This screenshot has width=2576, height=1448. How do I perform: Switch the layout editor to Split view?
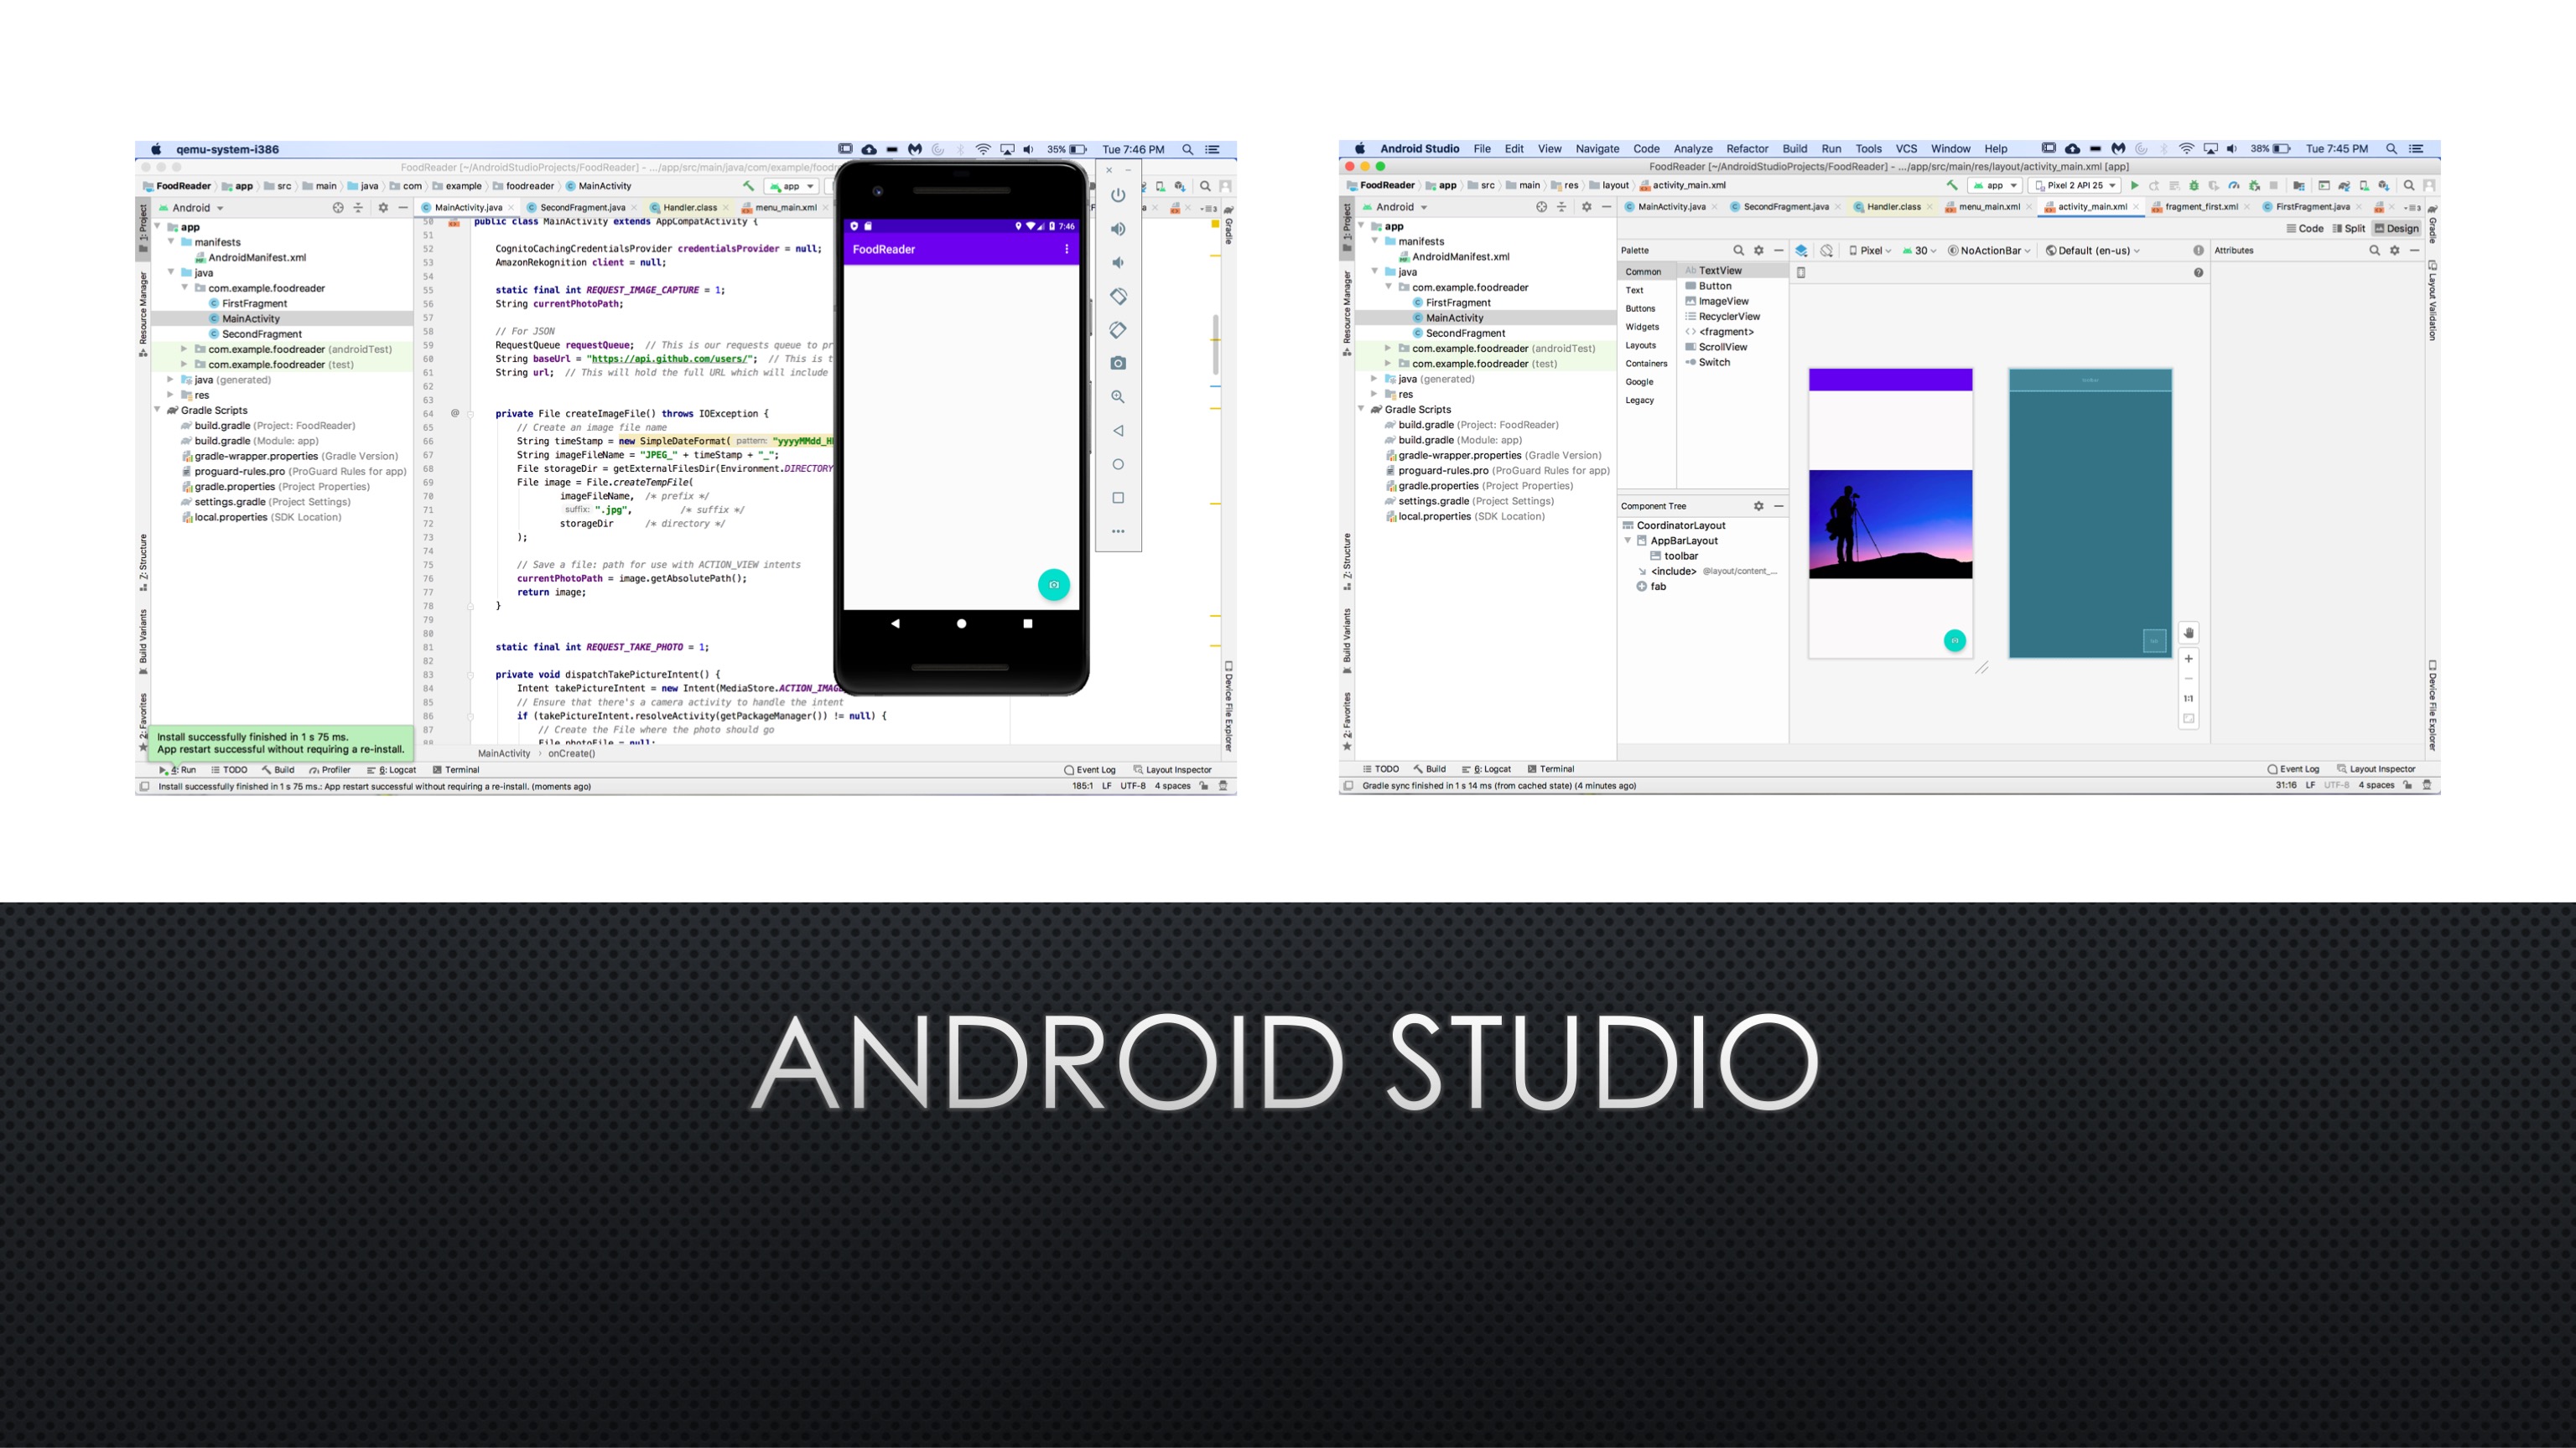pyautogui.click(x=2349, y=229)
